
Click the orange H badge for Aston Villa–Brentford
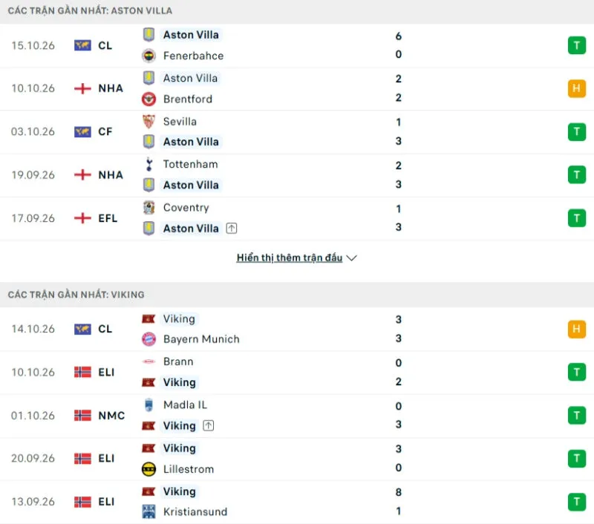[x=577, y=88]
